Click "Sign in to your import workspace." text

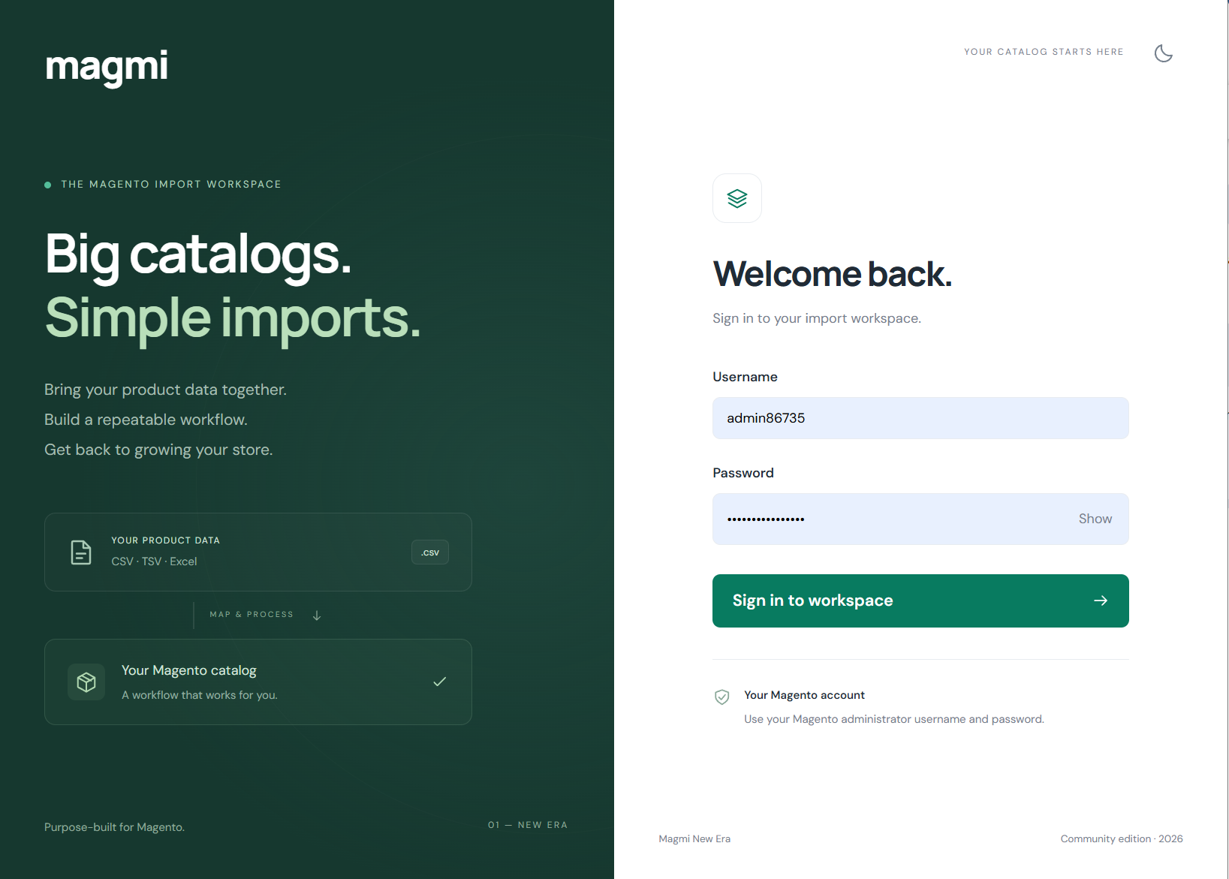(x=817, y=318)
